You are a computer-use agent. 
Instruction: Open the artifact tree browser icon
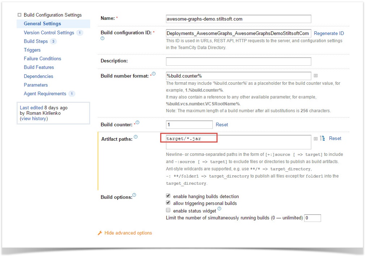pos(323,138)
